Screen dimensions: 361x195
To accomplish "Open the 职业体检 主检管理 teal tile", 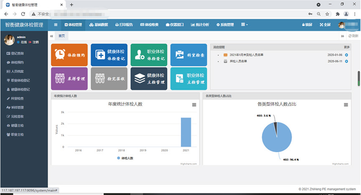I will pos(189,79).
